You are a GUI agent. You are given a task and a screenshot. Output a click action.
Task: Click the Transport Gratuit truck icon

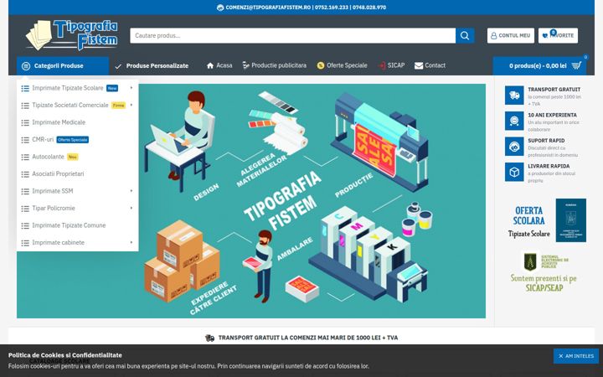pos(514,96)
